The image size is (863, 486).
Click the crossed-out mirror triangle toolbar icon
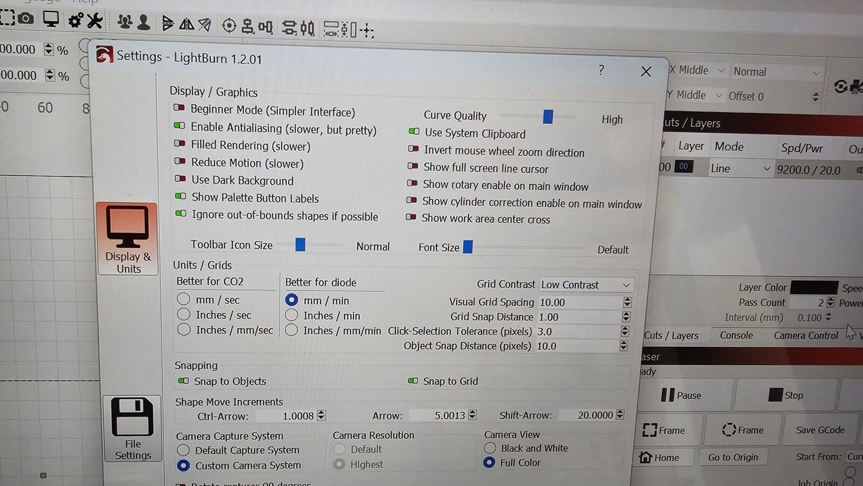tap(204, 24)
